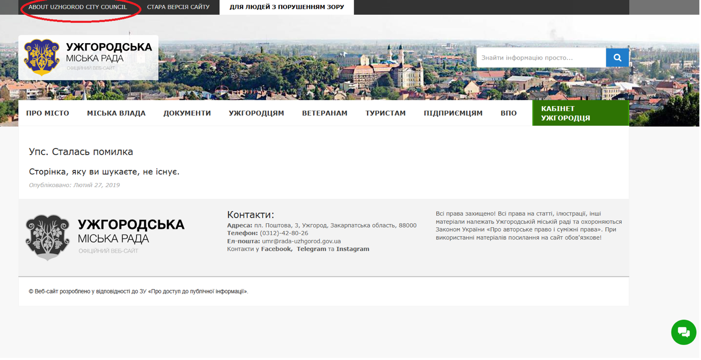Screen dimensions: 701x360
Task: Select Для людей з порушенням зору tab
Action: coord(287,7)
